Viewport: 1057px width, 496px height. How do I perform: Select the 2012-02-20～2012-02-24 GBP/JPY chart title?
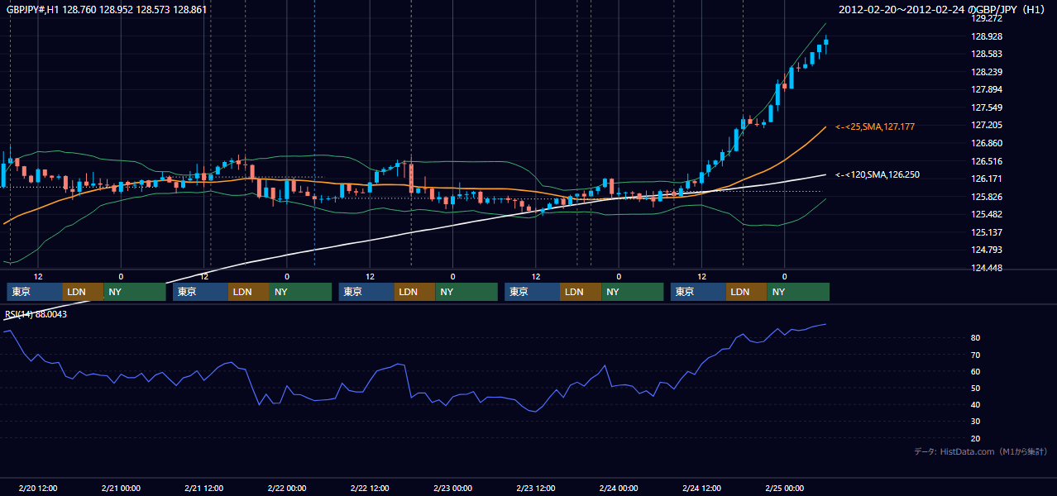[942, 10]
